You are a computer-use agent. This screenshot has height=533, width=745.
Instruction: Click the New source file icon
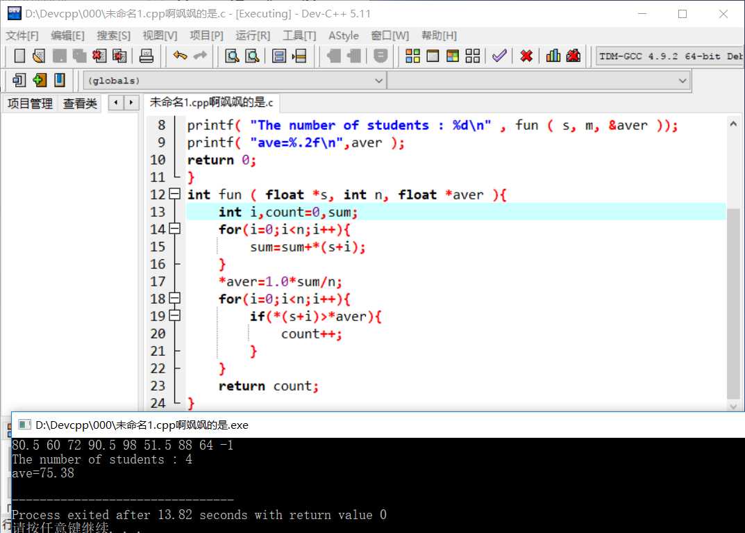[19, 56]
